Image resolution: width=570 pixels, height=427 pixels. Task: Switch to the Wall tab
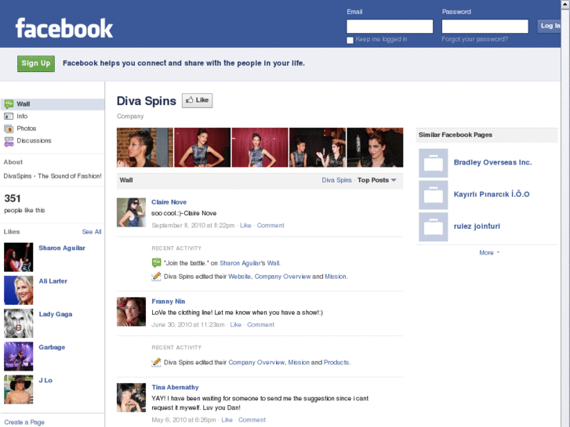[53, 104]
